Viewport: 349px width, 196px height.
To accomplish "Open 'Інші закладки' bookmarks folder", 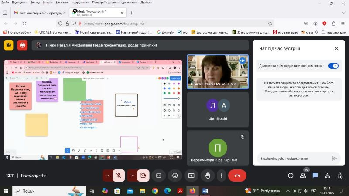I will click(334, 32).
